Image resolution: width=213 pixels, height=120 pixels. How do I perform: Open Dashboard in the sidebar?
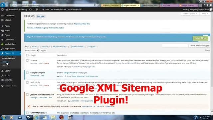coord(10,16)
